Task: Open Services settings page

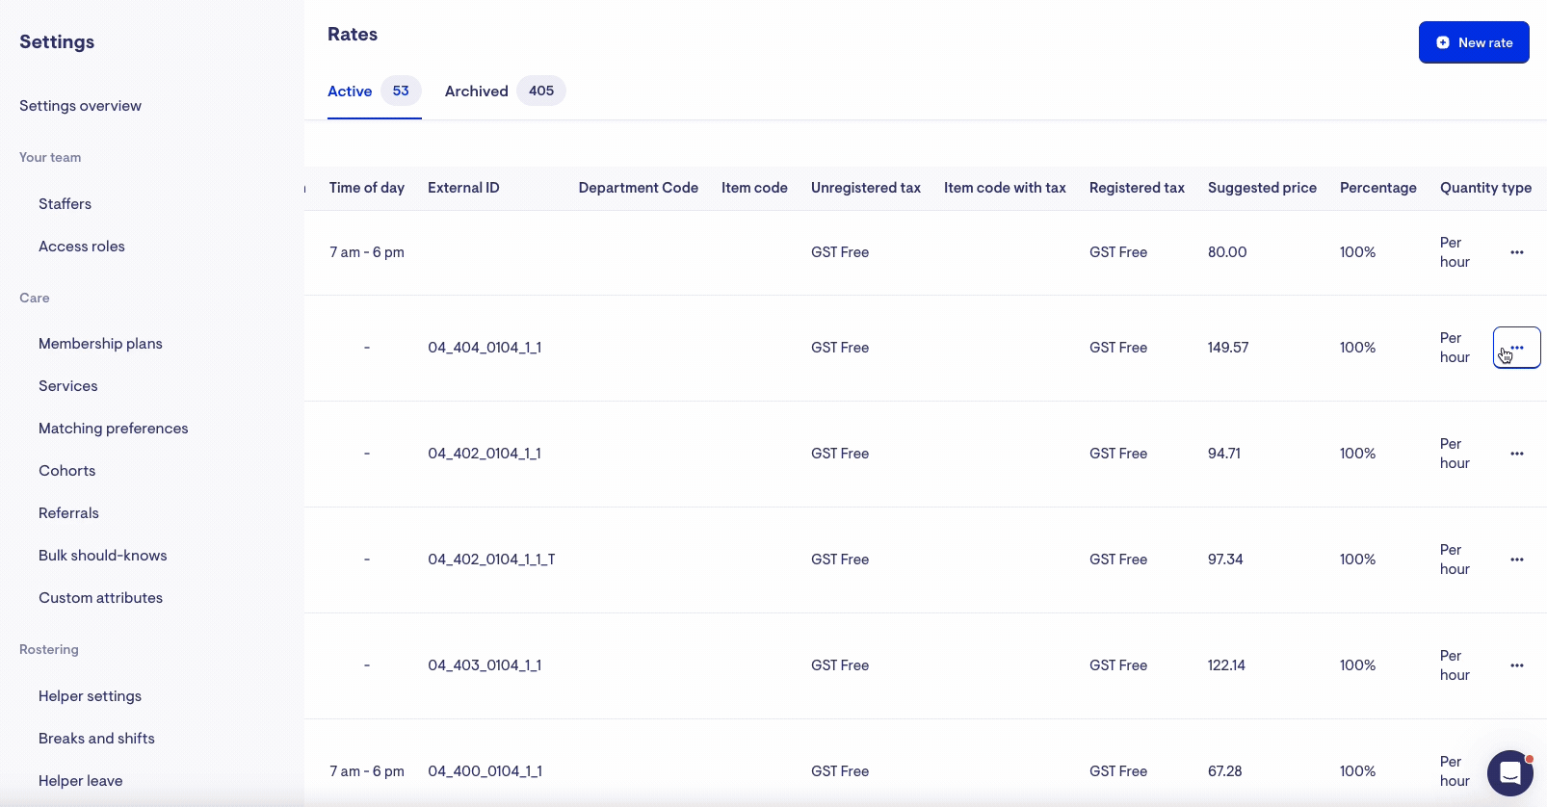Action: 67,386
